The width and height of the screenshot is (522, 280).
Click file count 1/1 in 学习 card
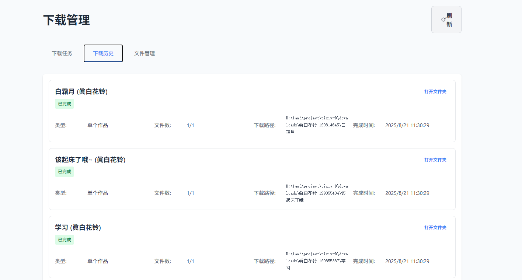coord(191,261)
